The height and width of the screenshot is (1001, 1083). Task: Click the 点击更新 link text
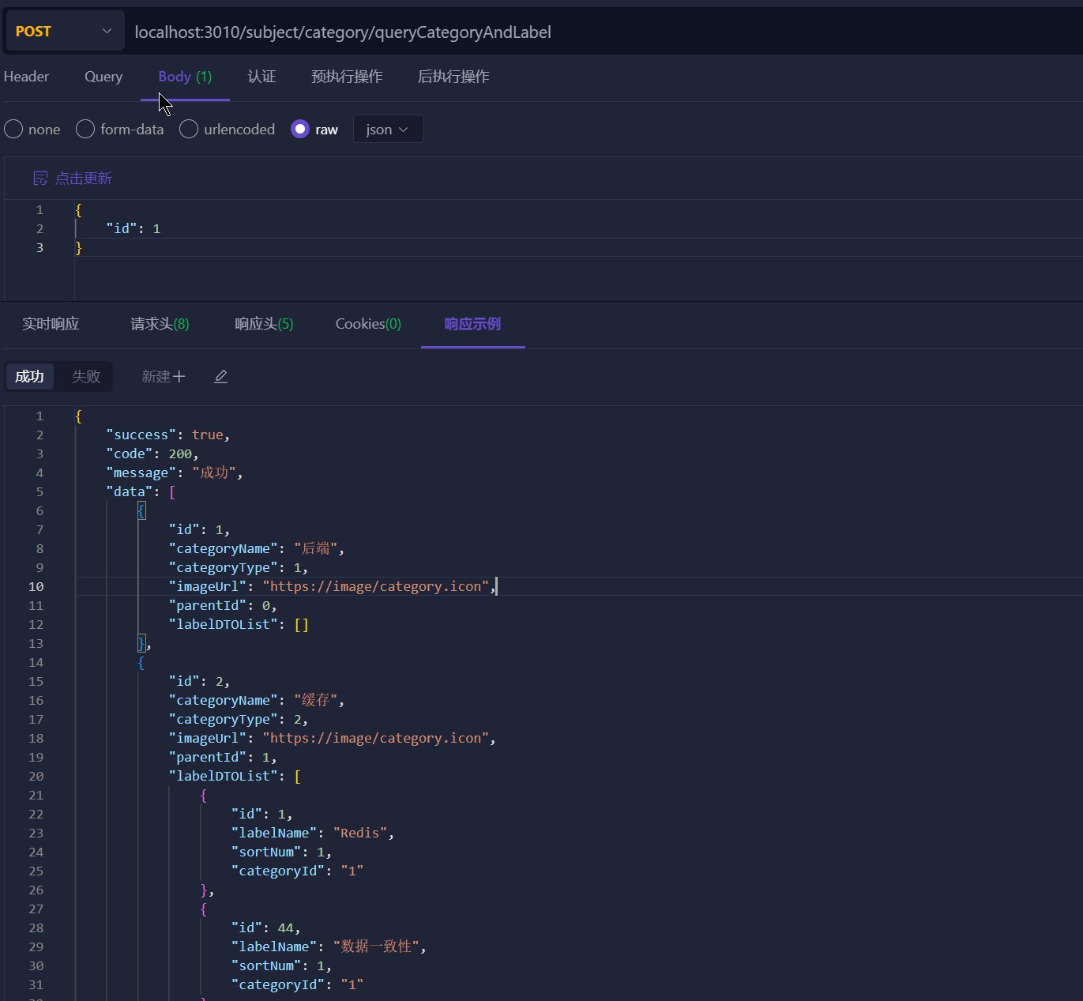[x=84, y=179]
